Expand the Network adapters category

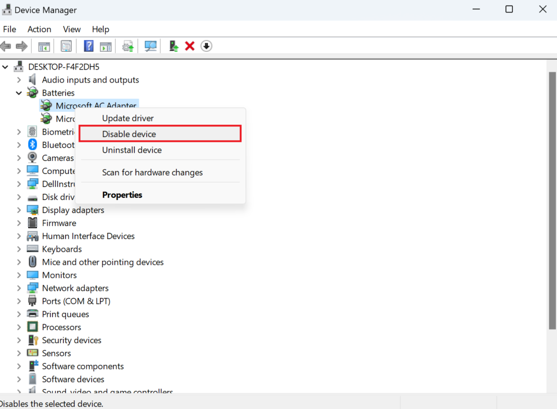[19, 288]
